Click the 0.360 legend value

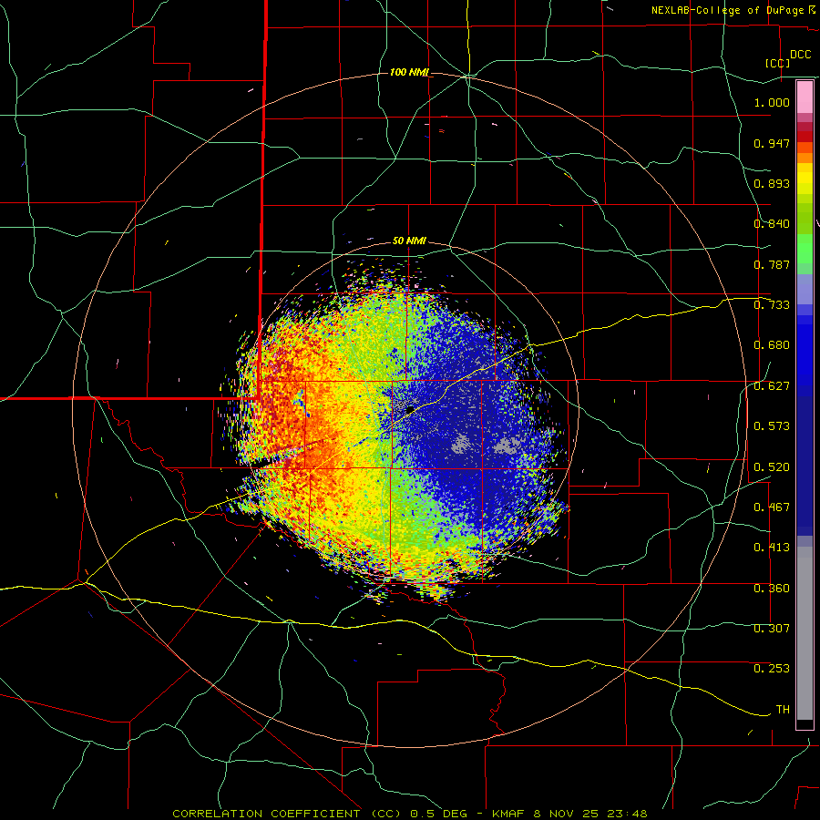(772, 589)
